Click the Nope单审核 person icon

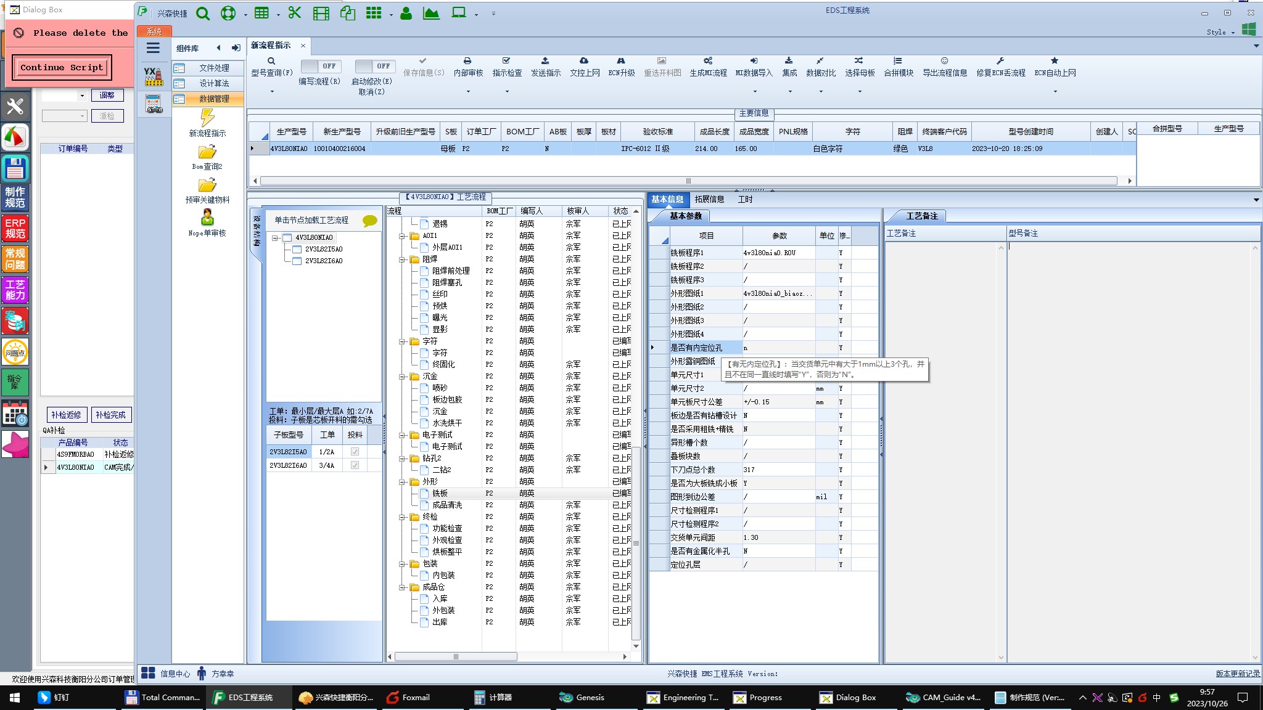[207, 218]
